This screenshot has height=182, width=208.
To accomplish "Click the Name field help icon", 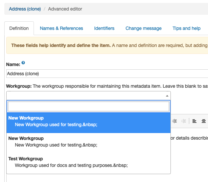I will click(23, 63).
